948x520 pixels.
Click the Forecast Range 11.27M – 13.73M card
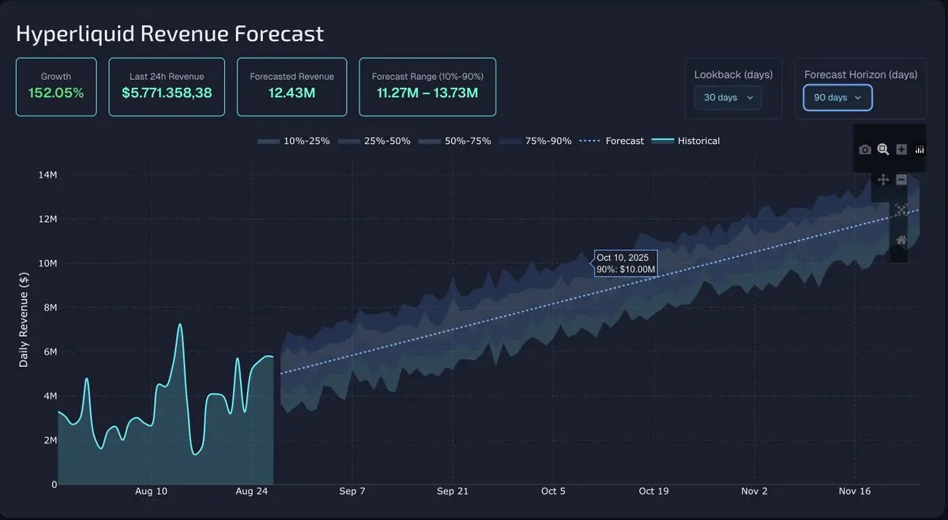tap(427, 87)
